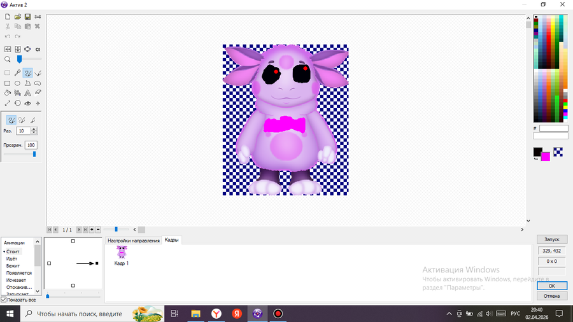Image resolution: width=573 pixels, height=322 pixels.
Task: Decrease brush size with stepper down arrow
Action: 34,132
